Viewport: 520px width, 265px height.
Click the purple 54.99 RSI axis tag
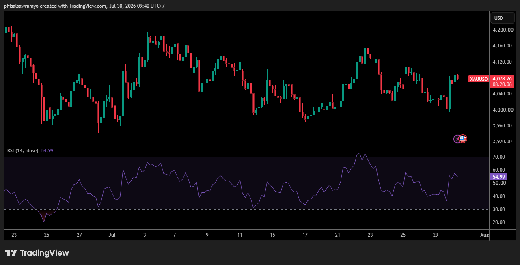498,177
